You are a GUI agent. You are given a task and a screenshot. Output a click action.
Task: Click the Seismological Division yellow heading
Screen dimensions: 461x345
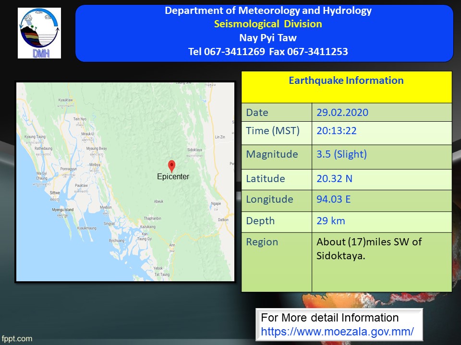pos(268,24)
